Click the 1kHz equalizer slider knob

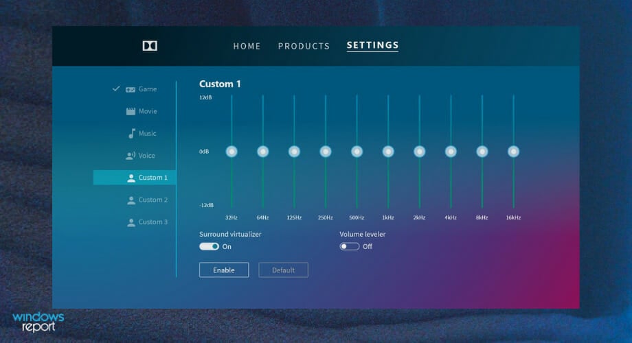[x=388, y=152]
